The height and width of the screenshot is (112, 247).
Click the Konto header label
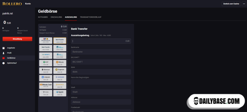pos(28,4)
